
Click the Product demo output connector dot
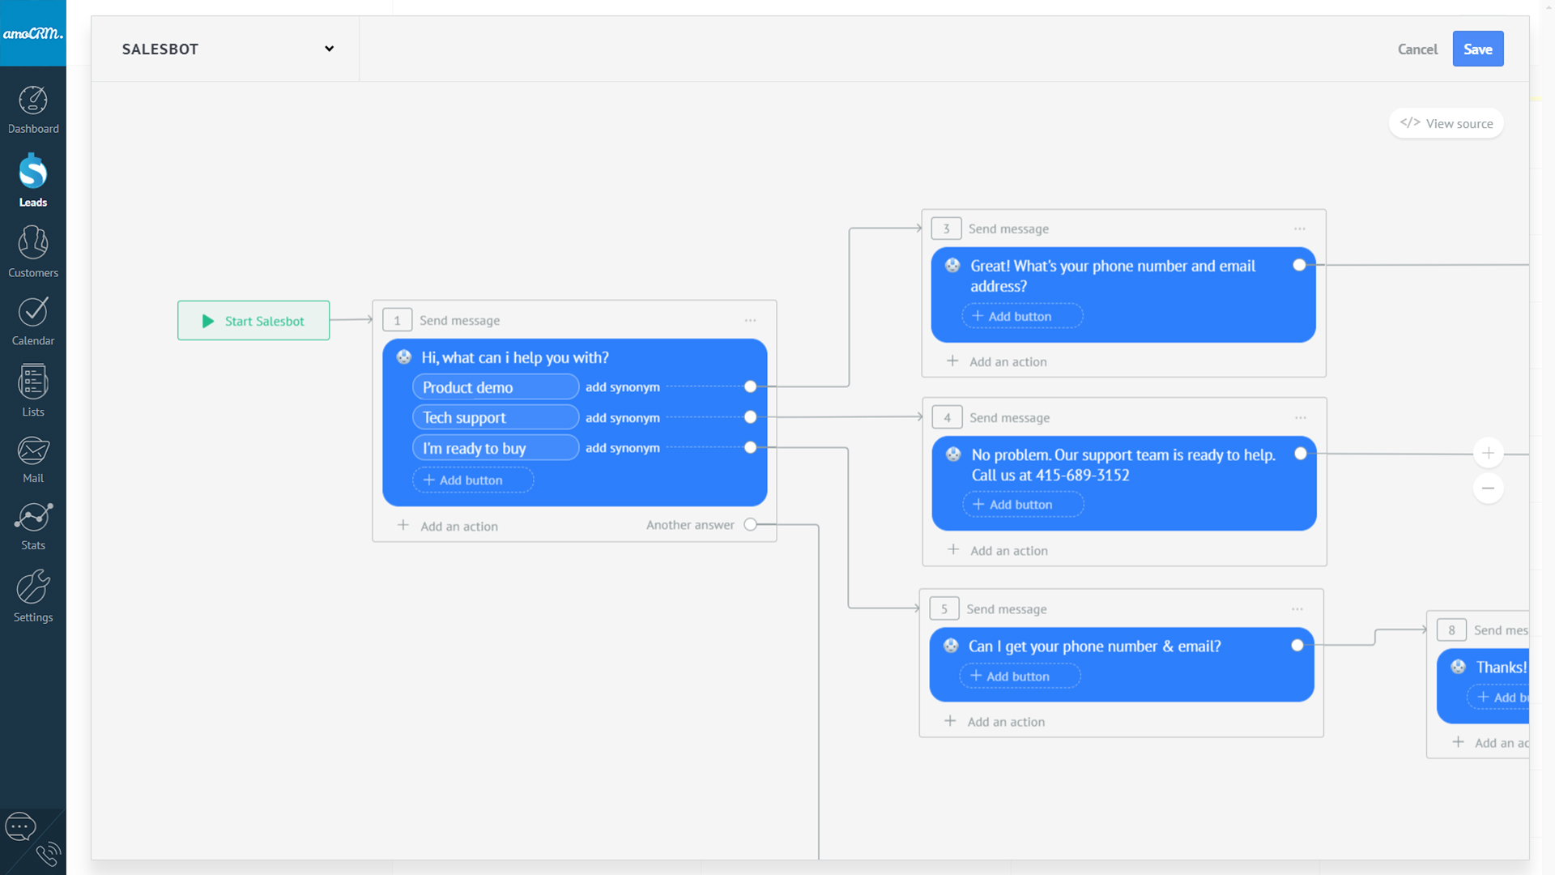[750, 386]
